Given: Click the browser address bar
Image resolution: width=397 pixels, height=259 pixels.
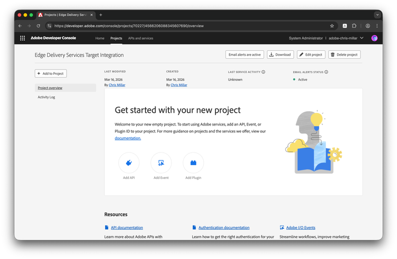Looking at the screenshot, I should coord(185,25).
